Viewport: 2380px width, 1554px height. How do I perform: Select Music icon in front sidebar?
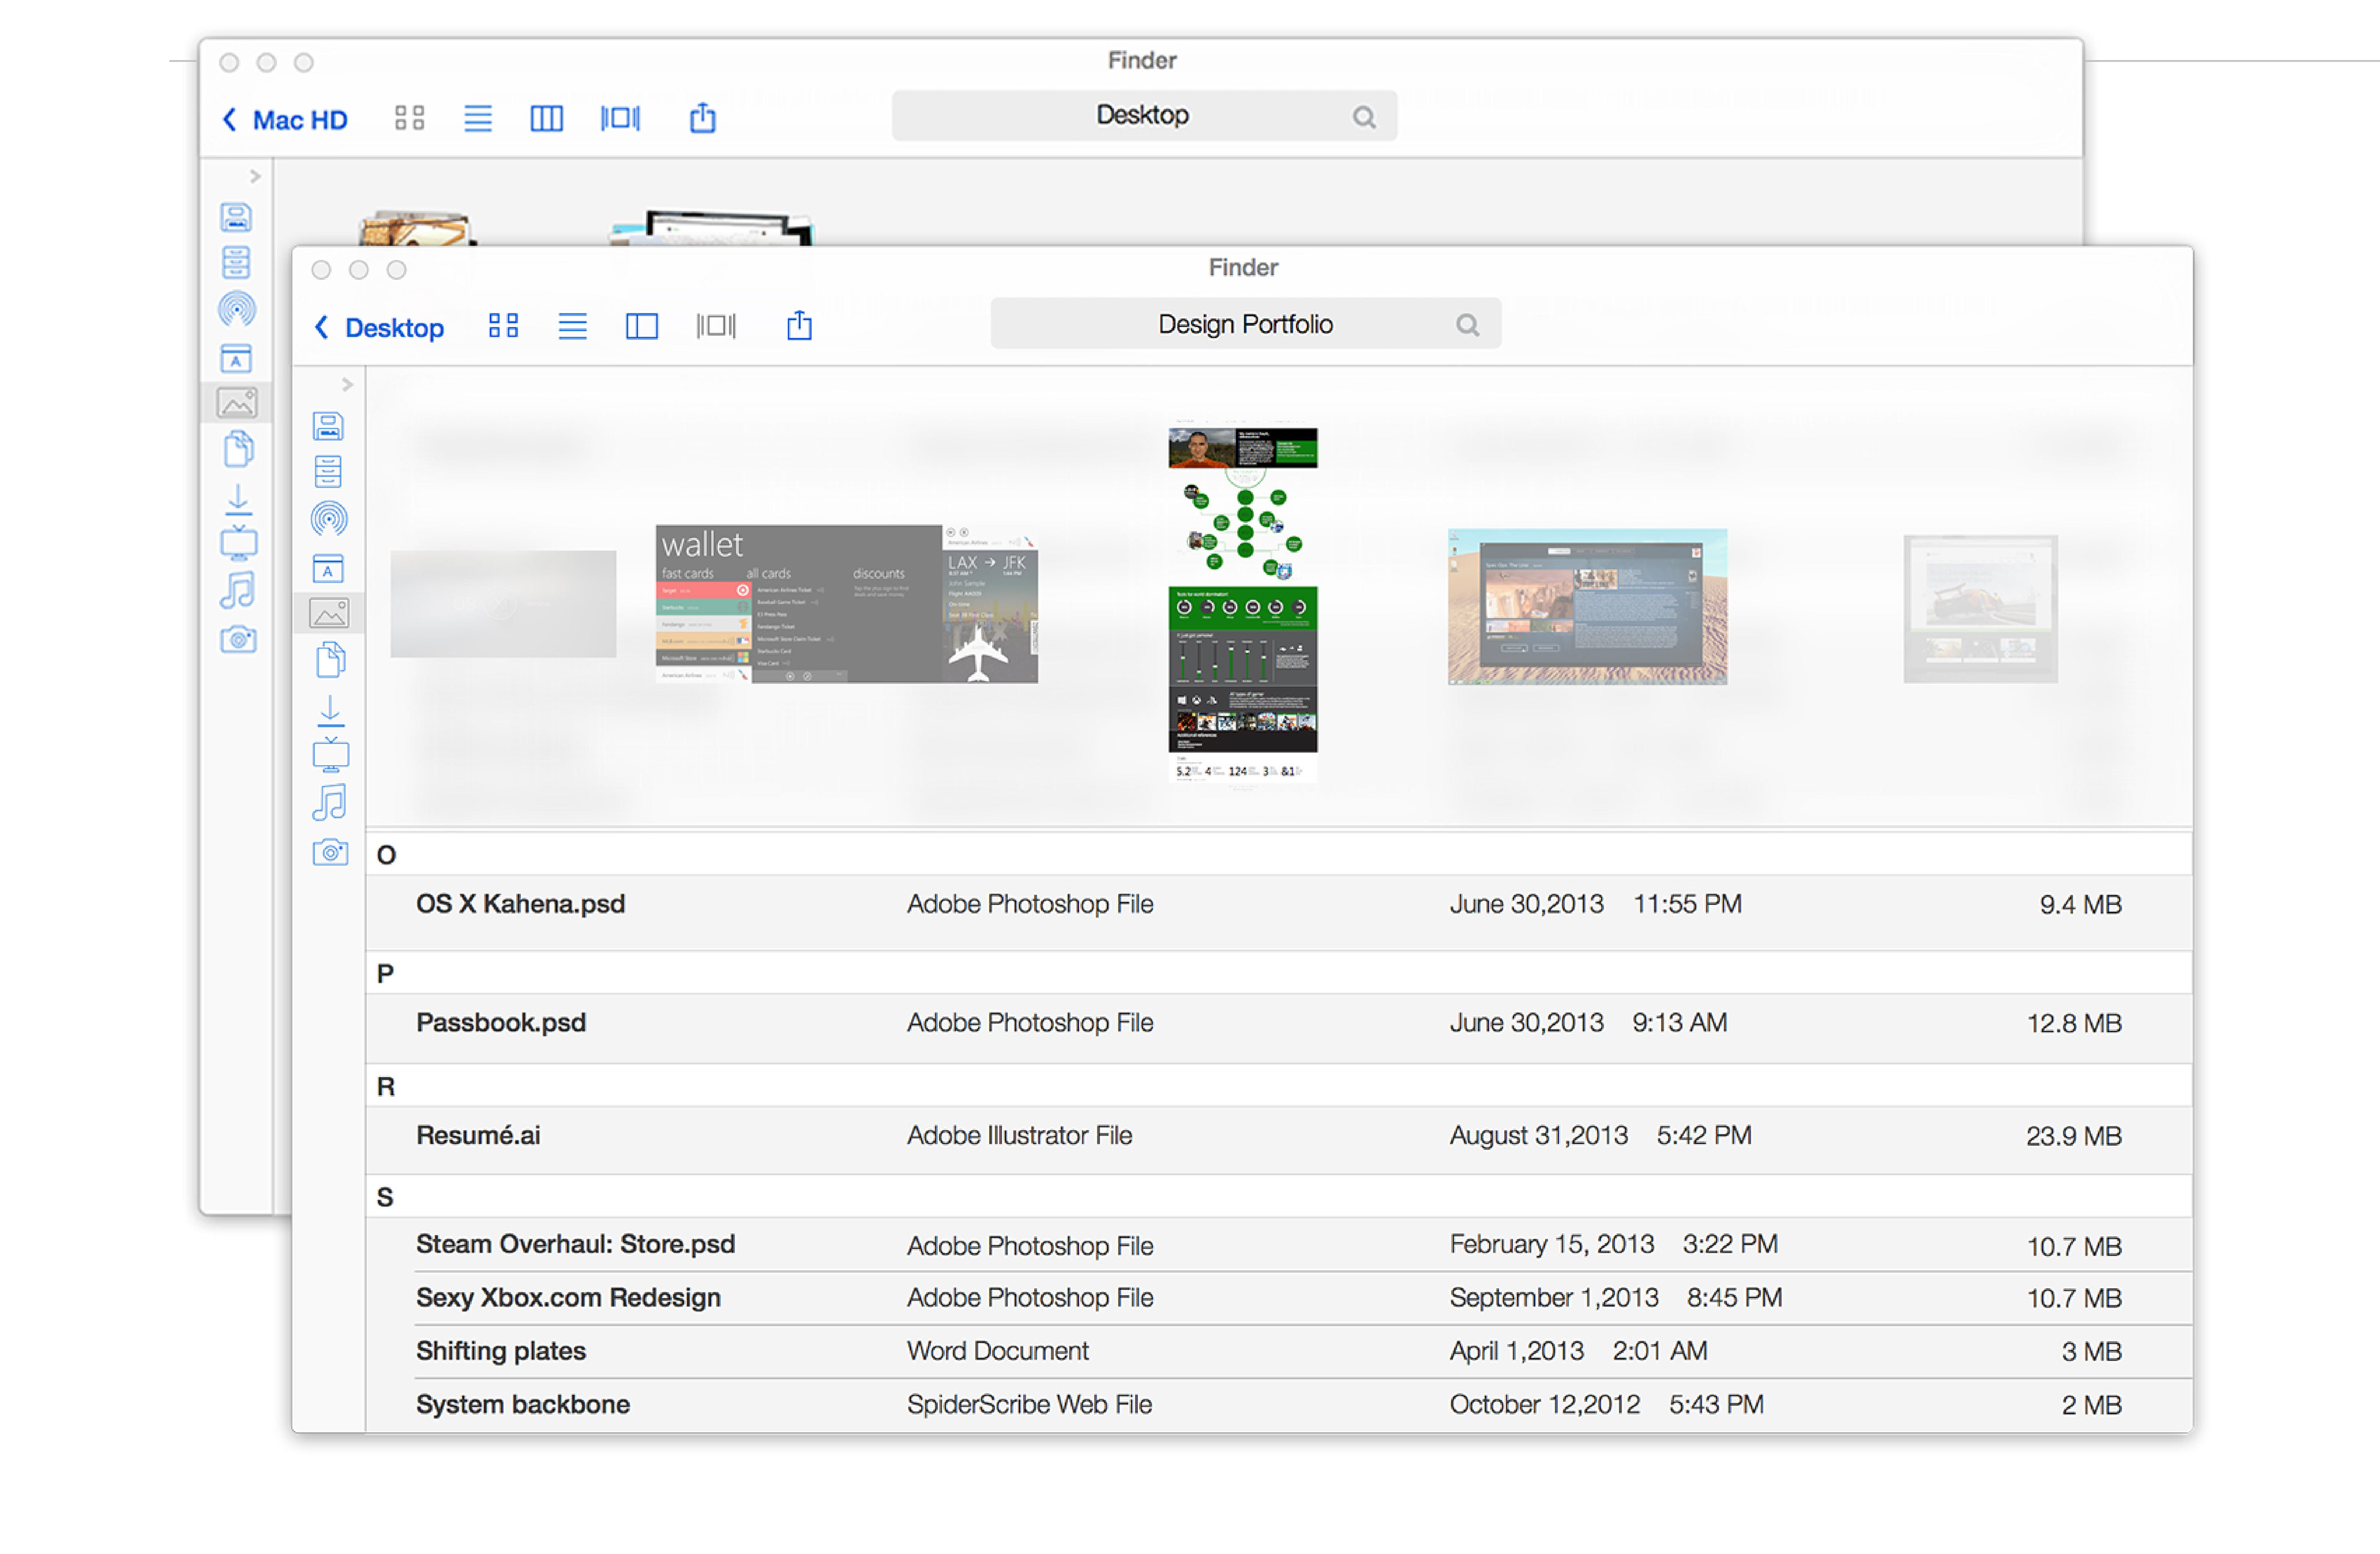point(330,802)
